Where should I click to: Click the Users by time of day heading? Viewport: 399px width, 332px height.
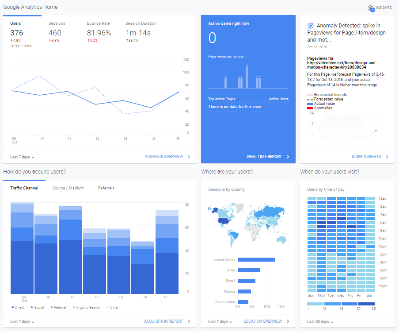(326, 189)
